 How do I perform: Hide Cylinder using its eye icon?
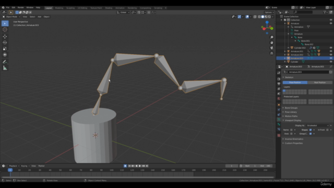pos(331,62)
